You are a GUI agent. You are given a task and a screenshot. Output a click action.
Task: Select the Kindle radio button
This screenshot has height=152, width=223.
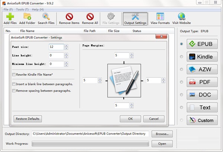pyautogui.click(x=181, y=56)
